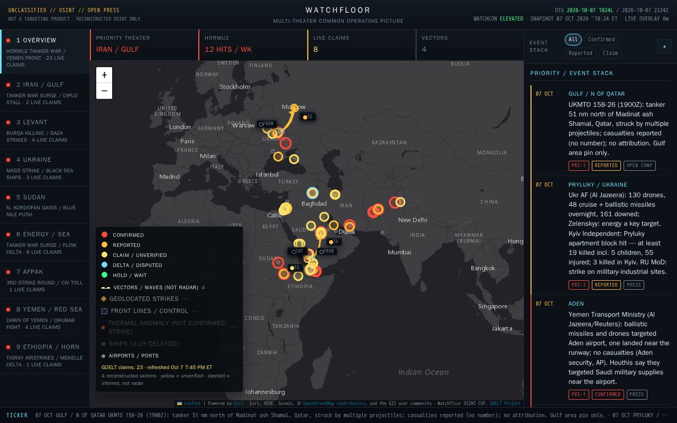Open the Esri attribution link
This screenshot has height=423, width=677.
pos(239,403)
